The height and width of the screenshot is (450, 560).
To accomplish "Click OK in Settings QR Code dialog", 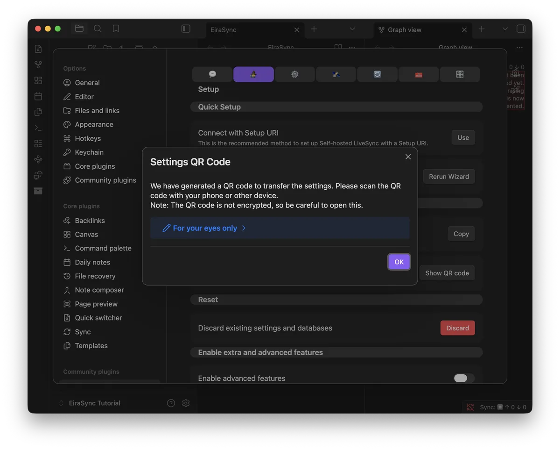I will click(x=399, y=262).
